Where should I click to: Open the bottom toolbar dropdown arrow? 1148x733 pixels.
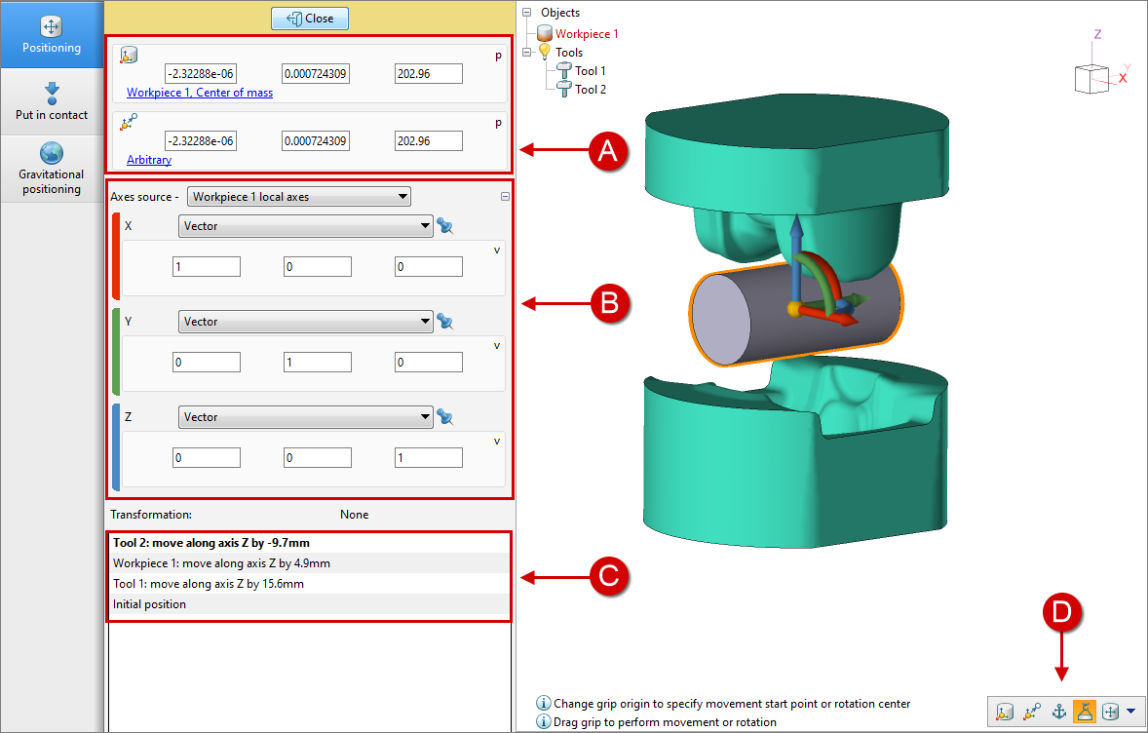click(1130, 712)
